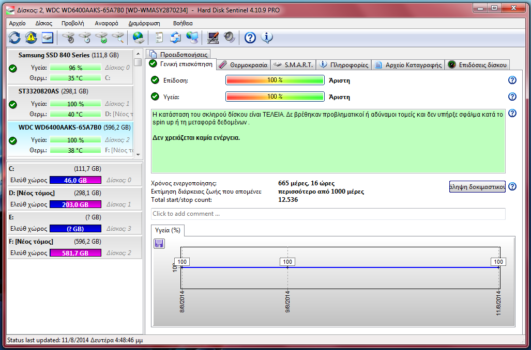Click the 9/8/2014 point on health graph
This screenshot has width=531, height=350.
287,267
